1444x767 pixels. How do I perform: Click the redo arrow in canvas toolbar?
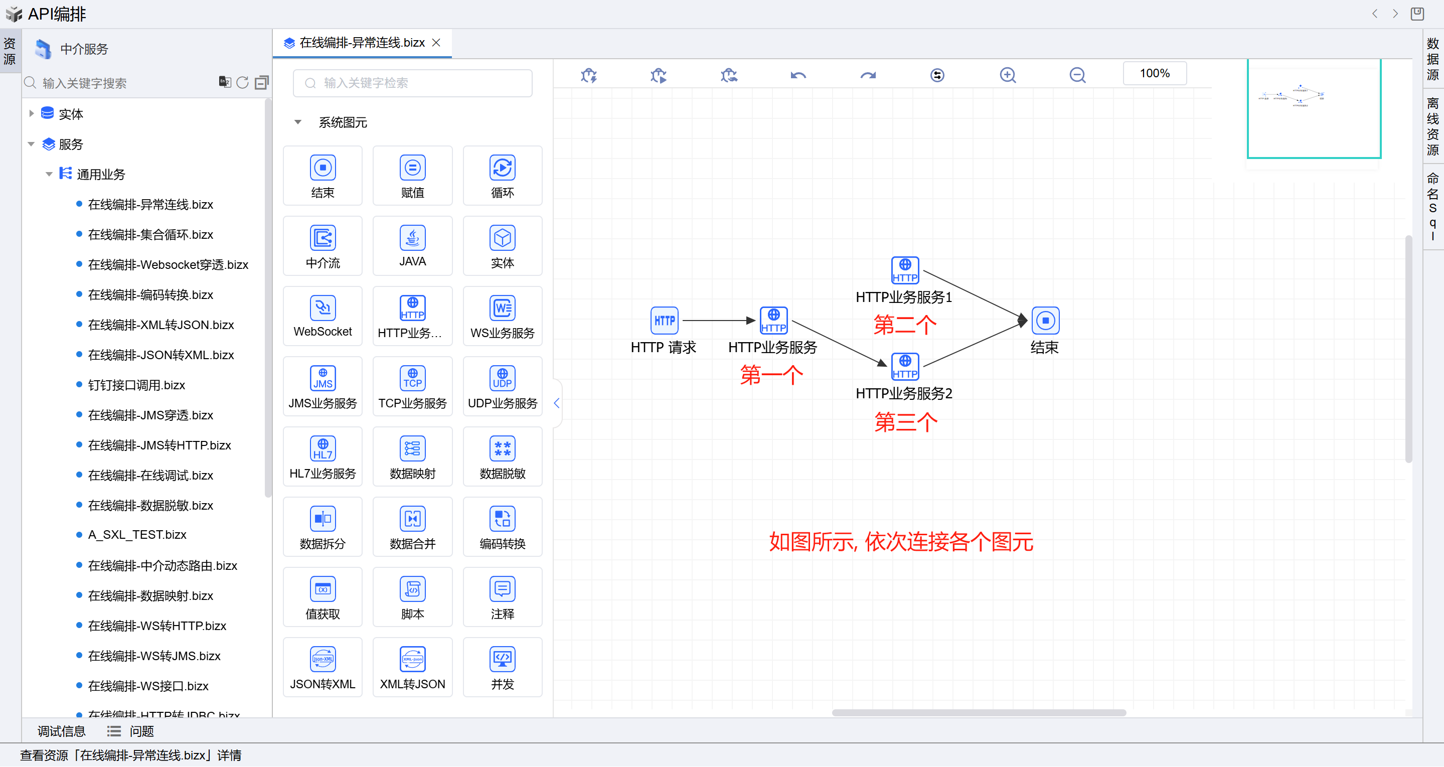pos(868,75)
